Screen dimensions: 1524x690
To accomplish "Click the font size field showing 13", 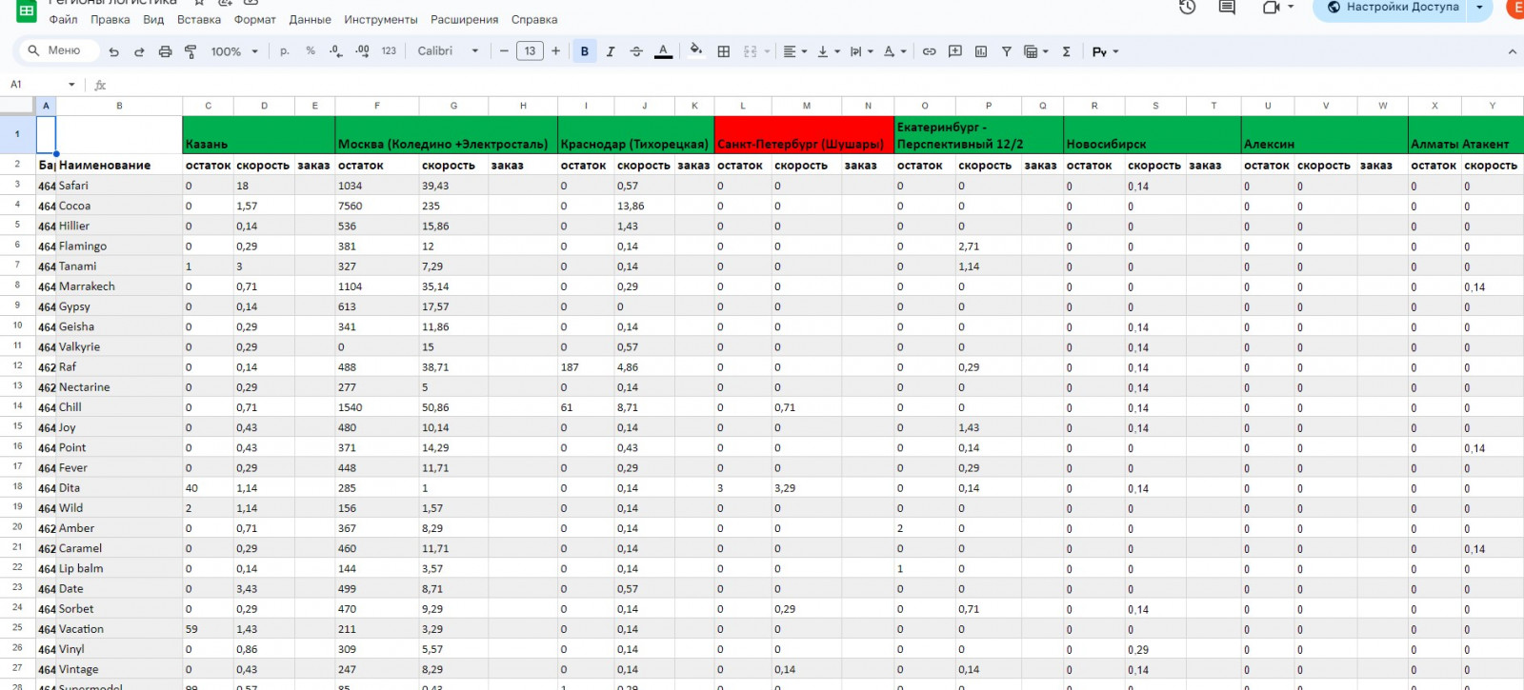I will click(x=530, y=51).
